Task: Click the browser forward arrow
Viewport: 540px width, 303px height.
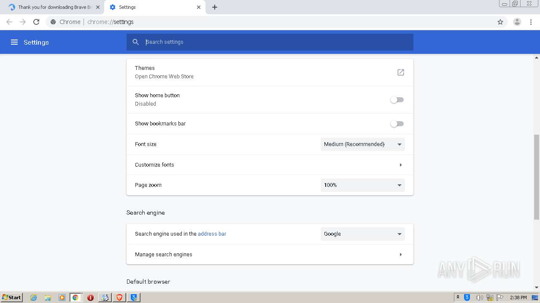Action: [23, 22]
